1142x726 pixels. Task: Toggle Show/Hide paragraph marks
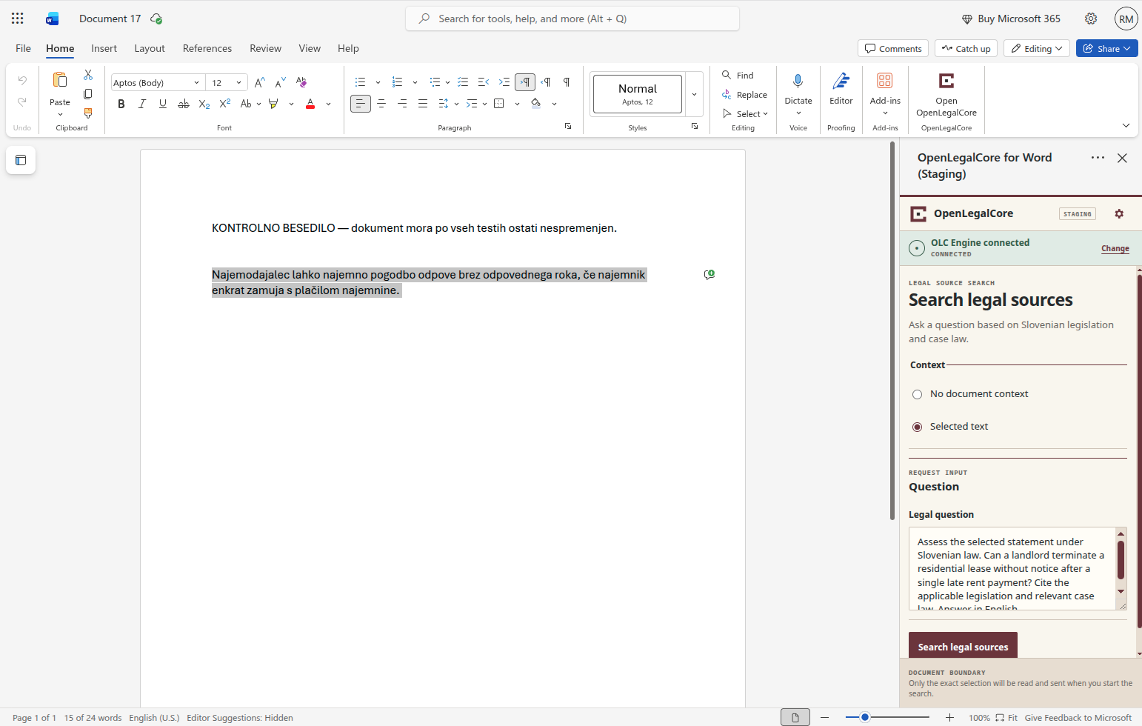(x=567, y=82)
